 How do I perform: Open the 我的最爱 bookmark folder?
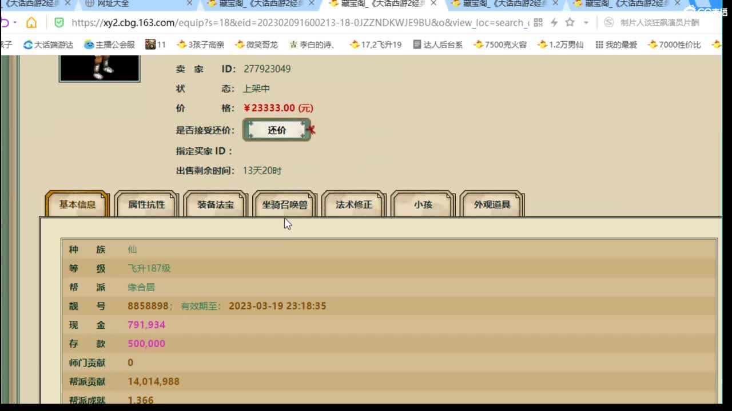(x=616, y=45)
